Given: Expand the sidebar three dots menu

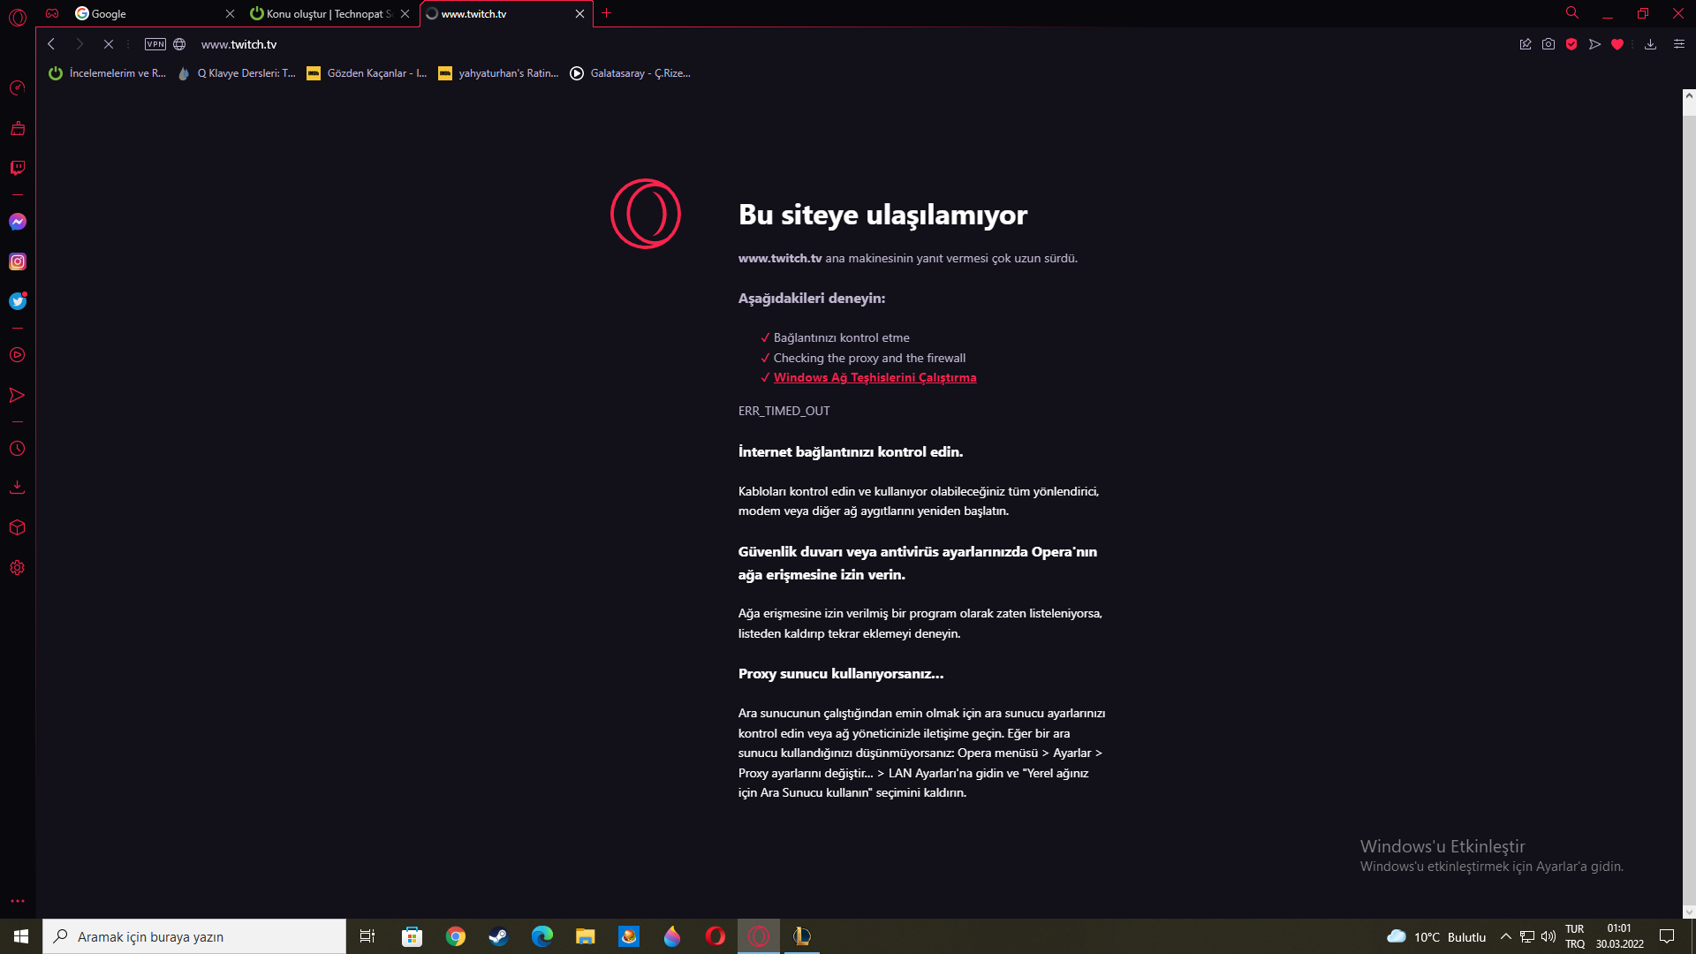Looking at the screenshot, I should click(17, 901).
